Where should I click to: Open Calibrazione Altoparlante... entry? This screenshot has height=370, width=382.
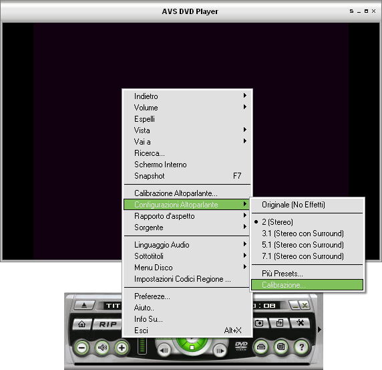click(x=187, y=193)
